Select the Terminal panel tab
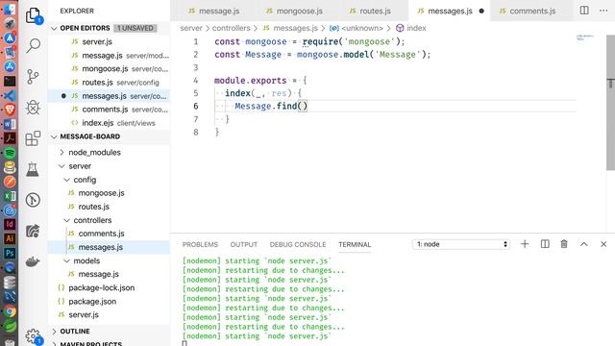Image resolution: width=615 pixels, height=346 pixels. (x=355, y=244)
